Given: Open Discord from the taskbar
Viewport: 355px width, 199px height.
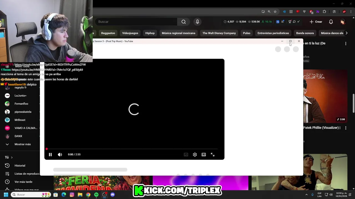Looking at the screenshot, I should 113,195.
